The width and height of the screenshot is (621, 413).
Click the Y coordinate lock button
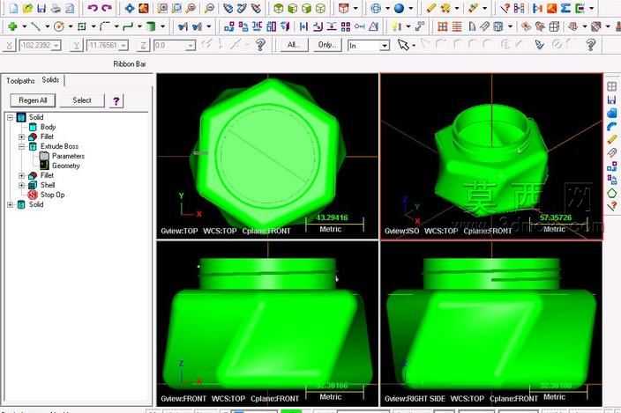pyautogui.click(x=76, y=46)
